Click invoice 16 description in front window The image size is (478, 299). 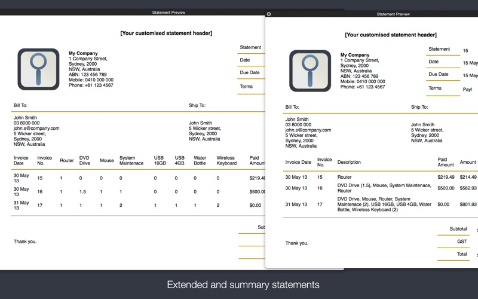click(384, 188)
